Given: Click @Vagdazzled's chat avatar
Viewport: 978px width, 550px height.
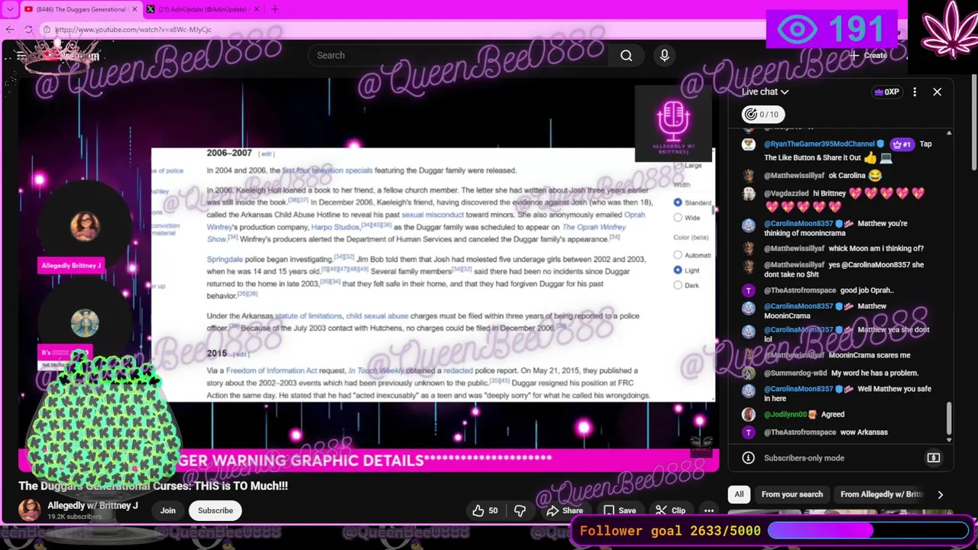Looking at the screenshot, I should pos(749,194).
